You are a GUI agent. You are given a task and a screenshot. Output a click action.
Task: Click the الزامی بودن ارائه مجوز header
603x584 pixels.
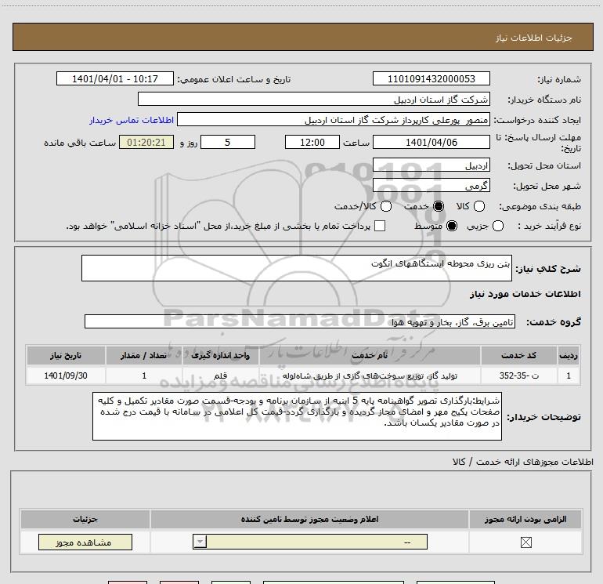(x=525, y=519)
